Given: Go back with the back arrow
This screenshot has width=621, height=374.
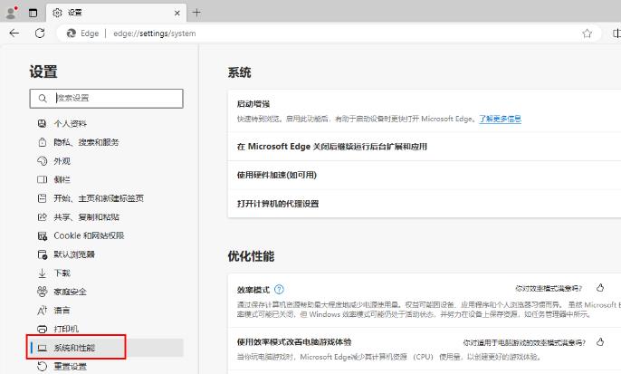Looking at the screenshot, I should click(14, 34).
